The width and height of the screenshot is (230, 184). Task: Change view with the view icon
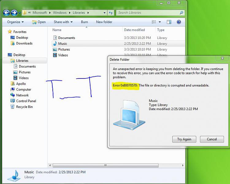[154, 22]
